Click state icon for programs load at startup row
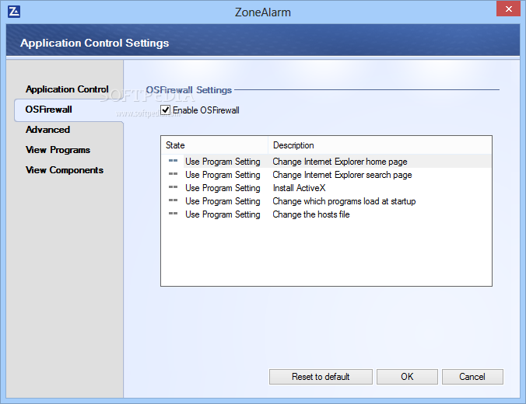526x404 pixels. tap(173, 200)
